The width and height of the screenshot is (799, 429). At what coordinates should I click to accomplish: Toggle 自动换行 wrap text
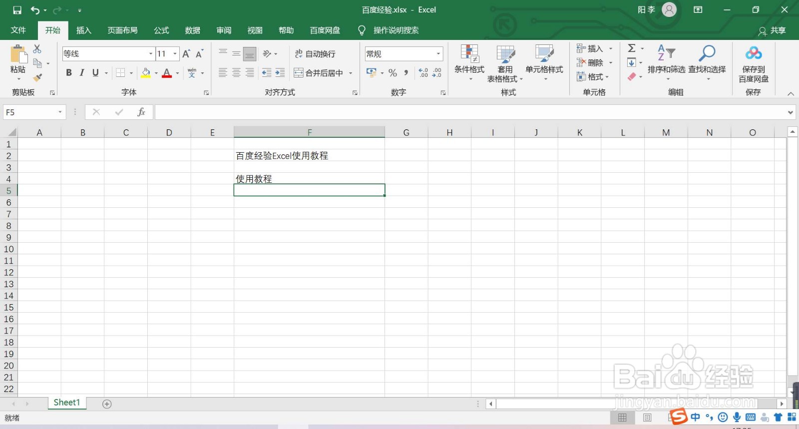315,53
